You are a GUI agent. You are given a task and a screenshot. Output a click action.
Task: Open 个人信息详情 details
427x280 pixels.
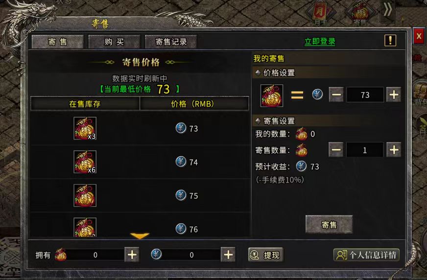366,255
